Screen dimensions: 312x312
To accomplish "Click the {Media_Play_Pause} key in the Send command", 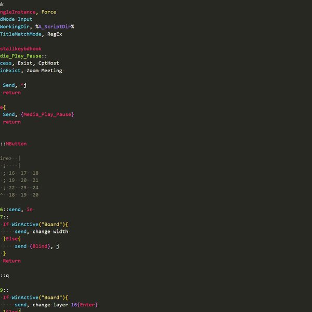I will [x=47, y=114].
